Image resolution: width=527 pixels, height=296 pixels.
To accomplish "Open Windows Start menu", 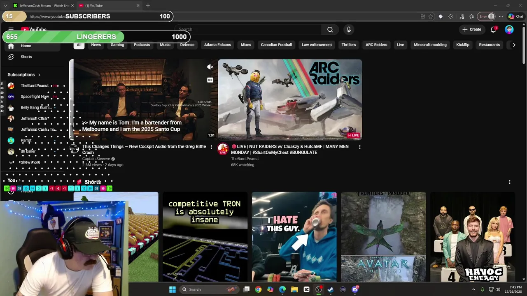I will [x=173, y=289].
